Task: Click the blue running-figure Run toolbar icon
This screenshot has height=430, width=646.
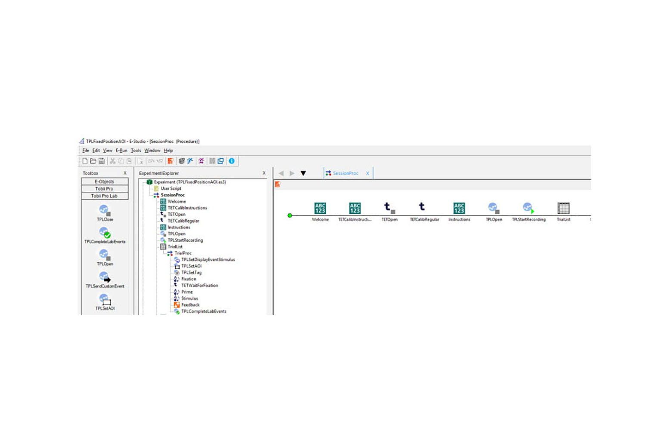Action: coord(190,161)
